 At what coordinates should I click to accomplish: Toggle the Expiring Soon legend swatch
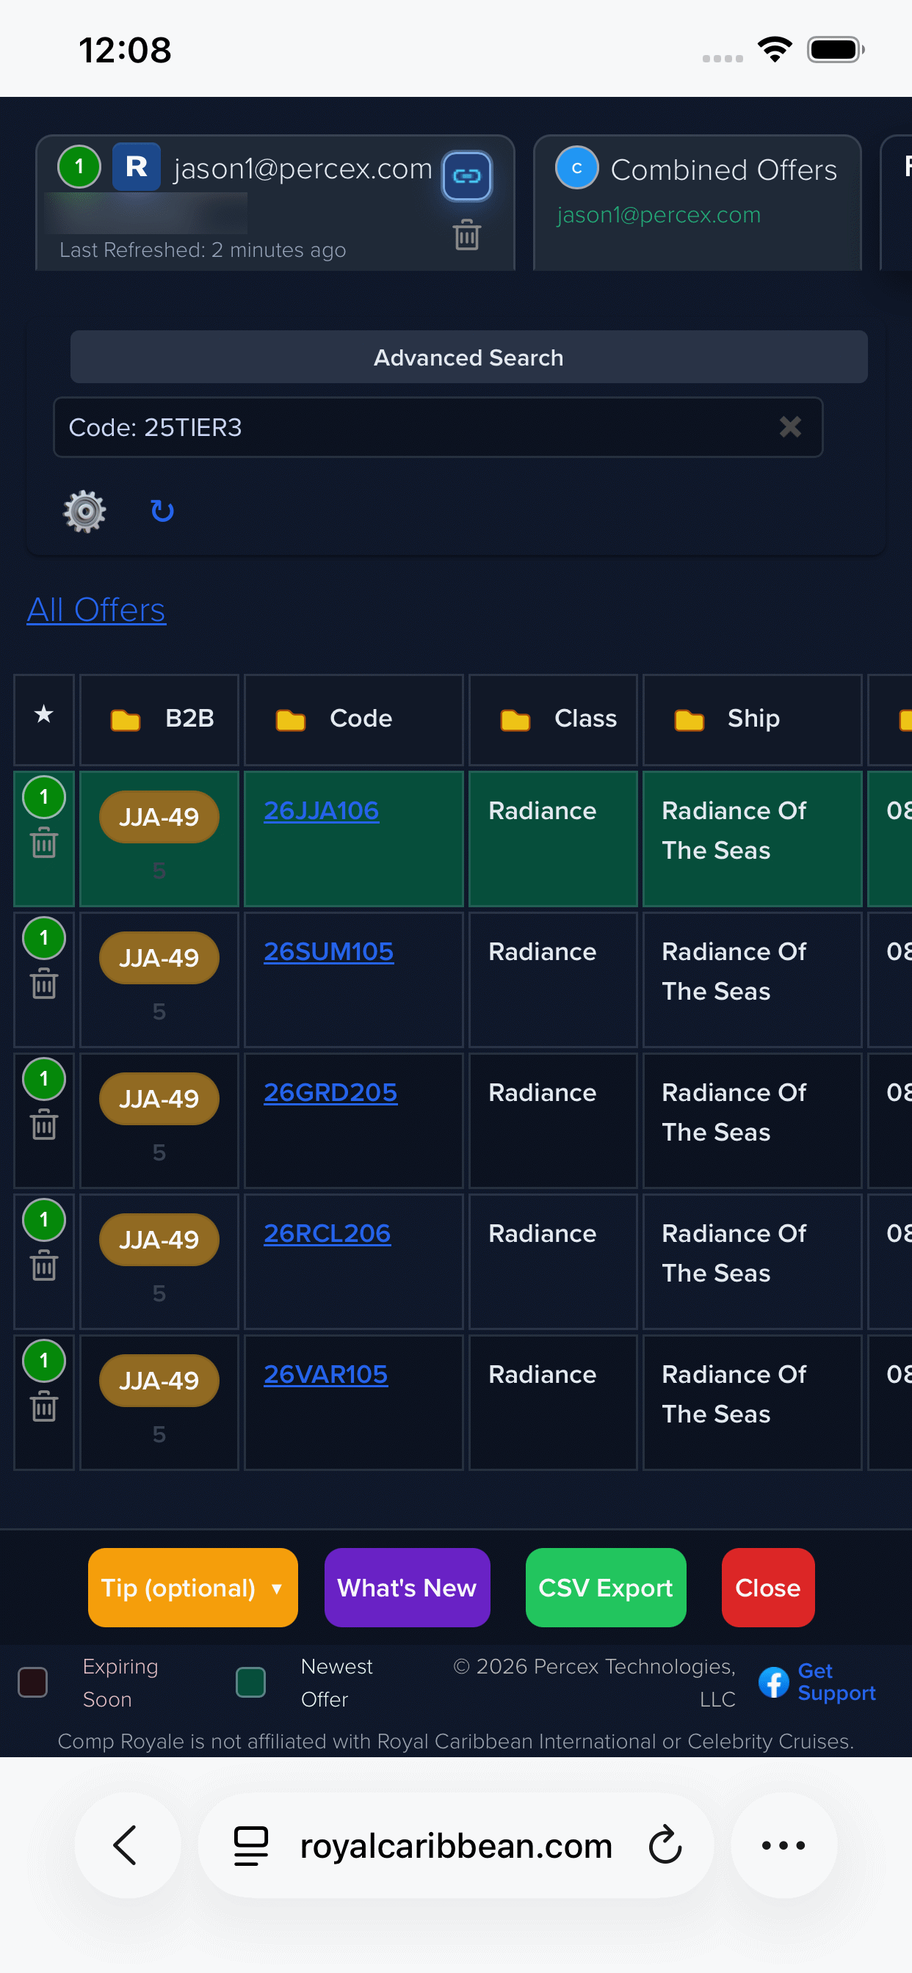click(33, 1682)
